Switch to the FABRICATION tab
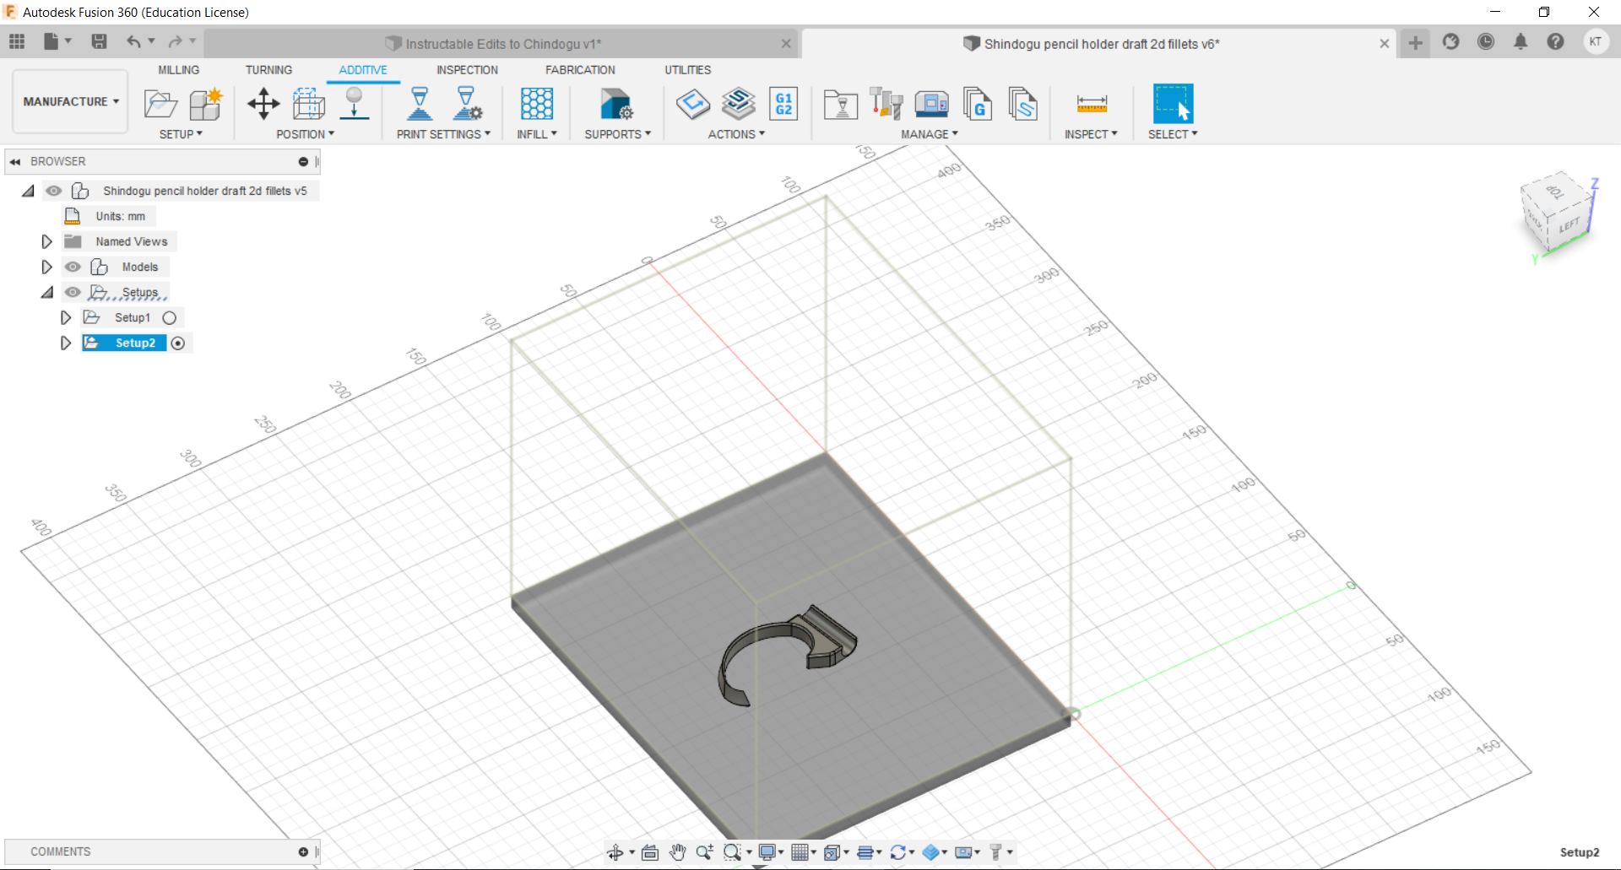Screen dimensions: 1621x870 [x=580, y=70]
